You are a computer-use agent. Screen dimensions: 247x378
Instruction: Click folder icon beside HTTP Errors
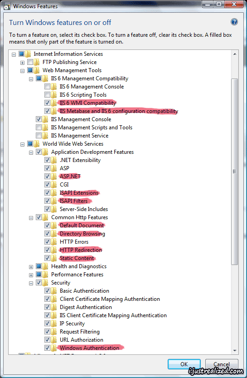[54, 241]
